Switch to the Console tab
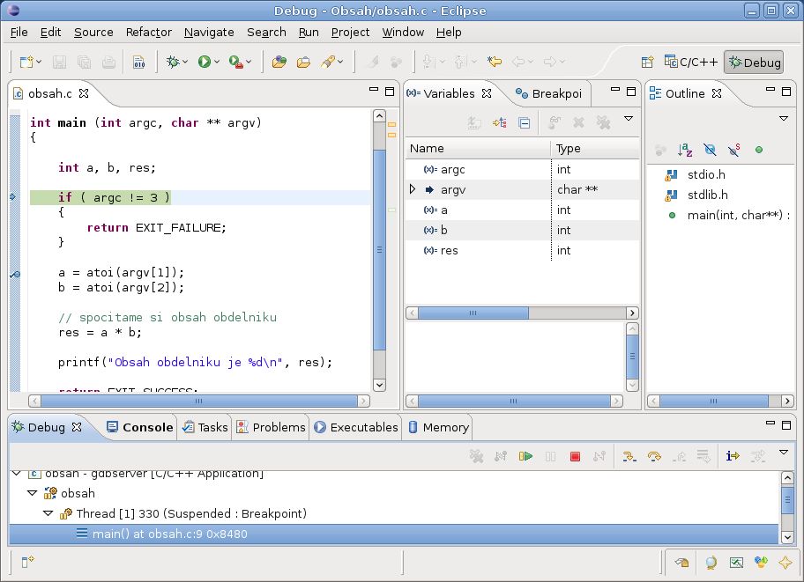This screenshot has height=582, width=804. point(140,427)
